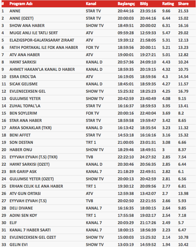Viewport: 196px width, 247px height.
Task: Click TRT 1 channel in ADINI SEN KOY row
Action: coord(91,215)
